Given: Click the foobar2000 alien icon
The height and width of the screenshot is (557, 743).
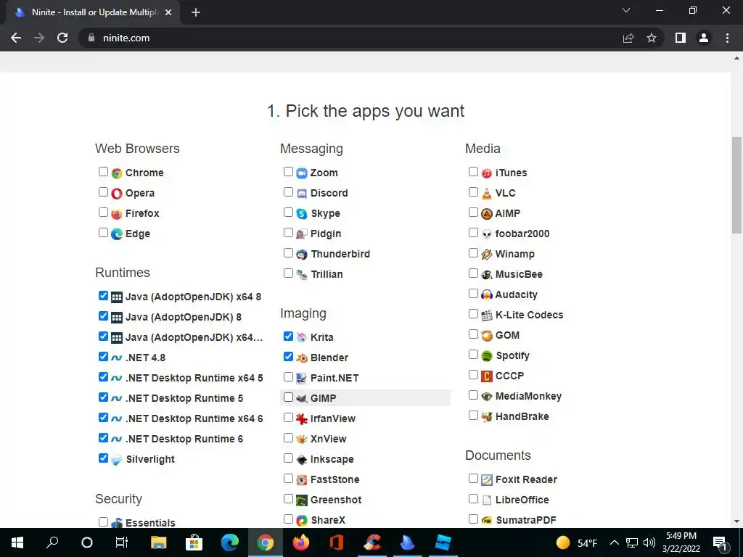Looking at the screenshot, I should pos(487,234).
